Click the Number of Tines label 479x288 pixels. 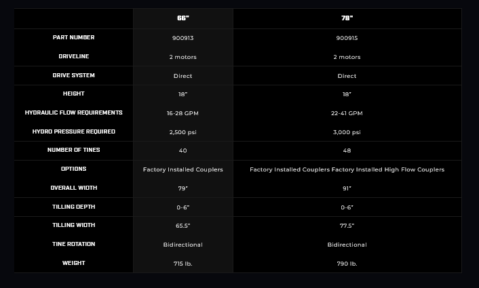(x=73, y=150)
